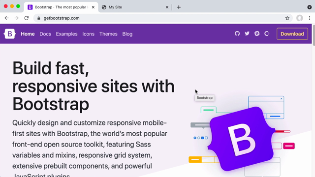Go to Home in the navbar
Image resolution: width=315 pixels, height=177 pixels.
(28, 34)
